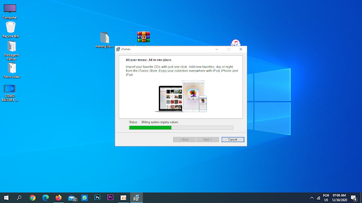This screenshot has height=203, width=362.
Task: Click the greyed-out Next button
Action: point(208,139)
